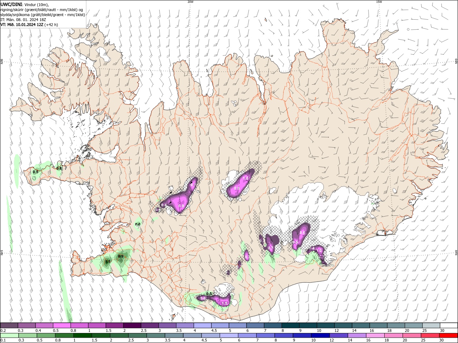Viewport: 458px width, 343px height.
Task: Pick lower legend swatch starting at 2
Action: coord(119,335)
